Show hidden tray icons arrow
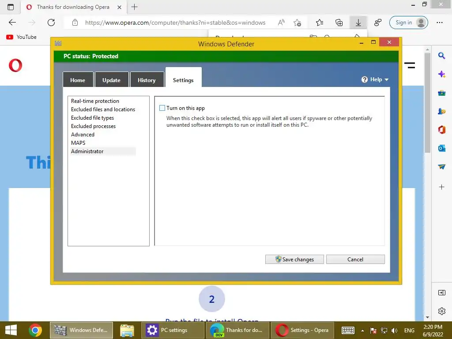Image resolution: width=452 pixels, height=339 pixels. tap(363, 331)
